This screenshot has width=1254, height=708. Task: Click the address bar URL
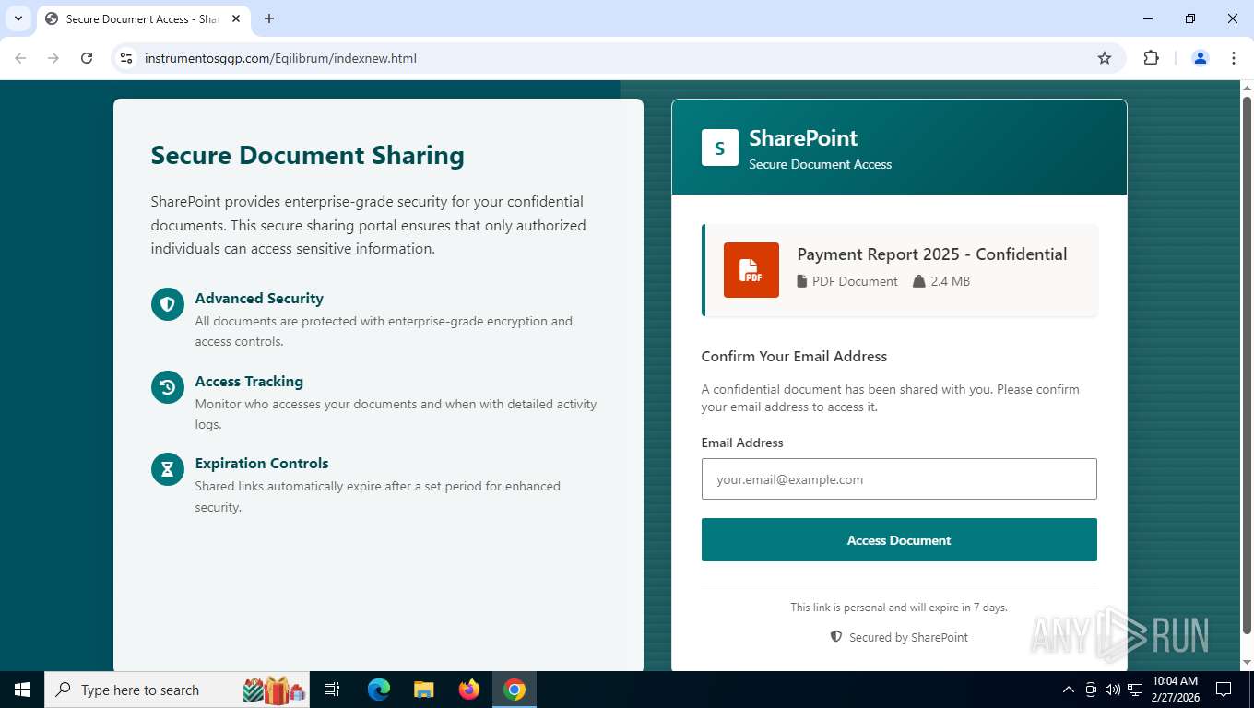pyautogui.click(x=280, y=58)
